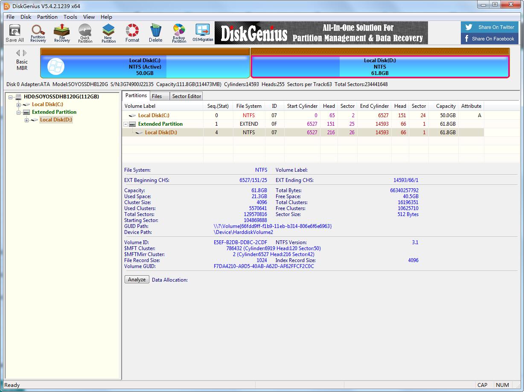Image resolution: width=524 pixels, height=392 pixels.
Task: Collapse Extended Partition row in partition table
Action: point(126,124)
